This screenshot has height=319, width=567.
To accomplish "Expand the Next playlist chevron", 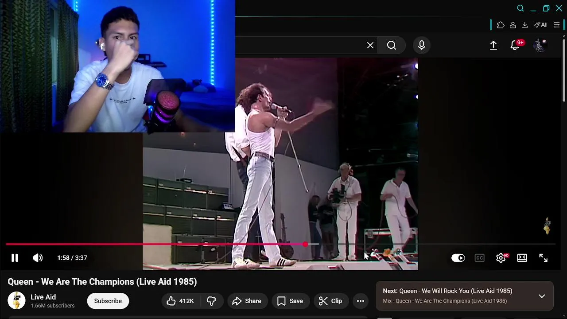I will [x=542, y=296].
